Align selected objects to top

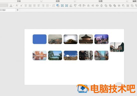(75, 5)
